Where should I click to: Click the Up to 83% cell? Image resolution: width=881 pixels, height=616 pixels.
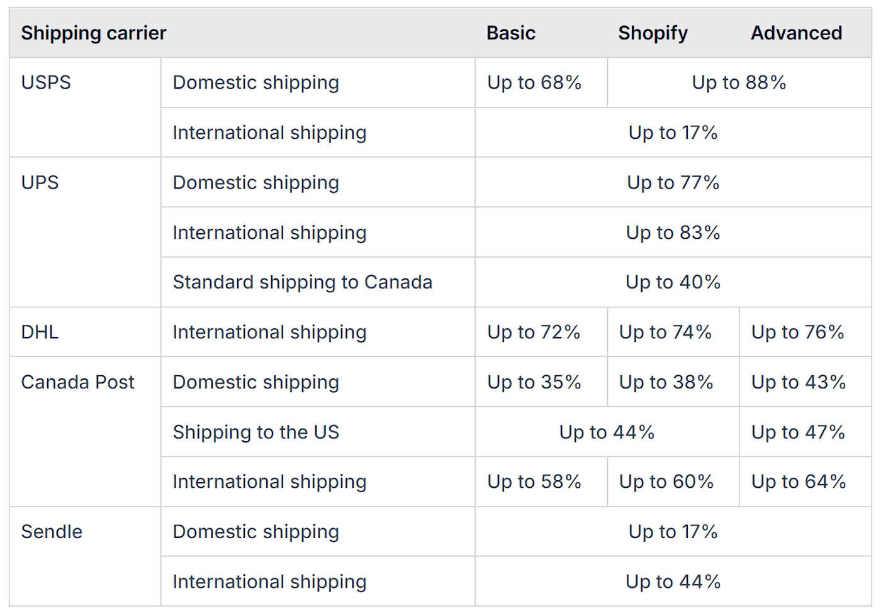coord(673,233)
